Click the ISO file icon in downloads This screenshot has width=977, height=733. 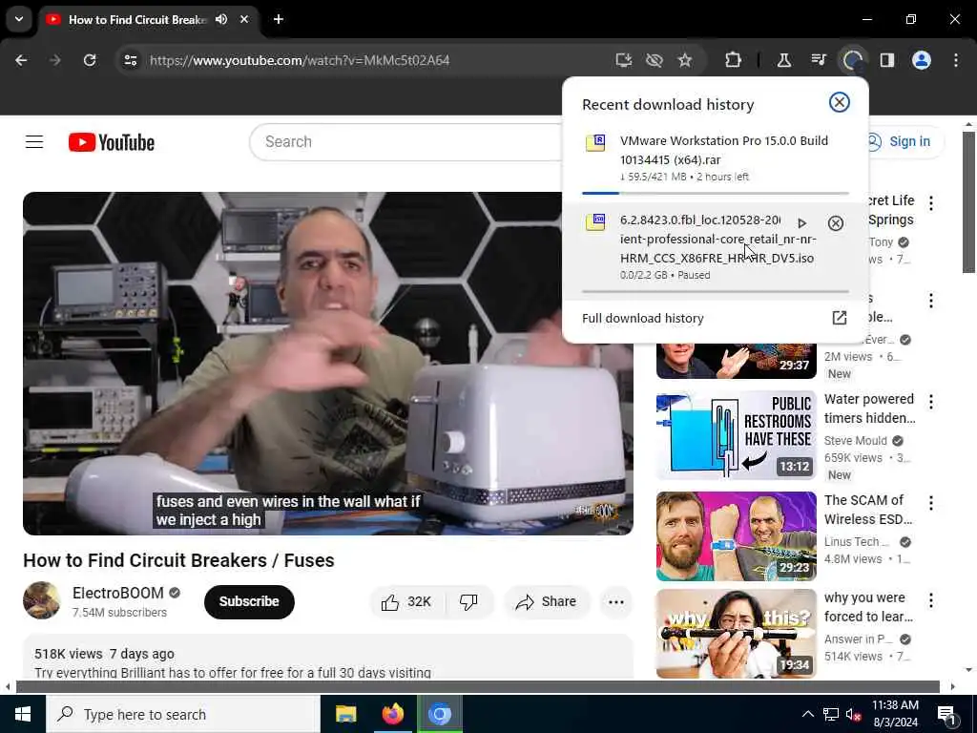[x=595, y=221]
